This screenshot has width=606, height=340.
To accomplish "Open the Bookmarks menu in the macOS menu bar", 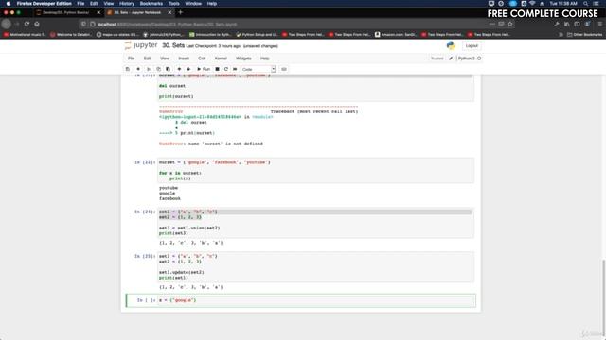I will pyautogui.click(x=151, y=4).
